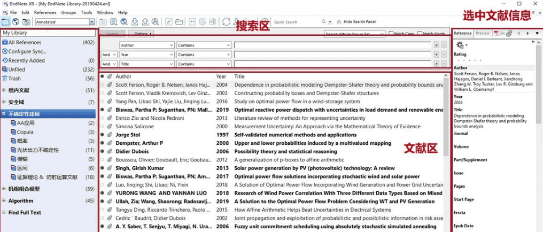Open the File menu
543x232 pixels.
coord(13,12)
